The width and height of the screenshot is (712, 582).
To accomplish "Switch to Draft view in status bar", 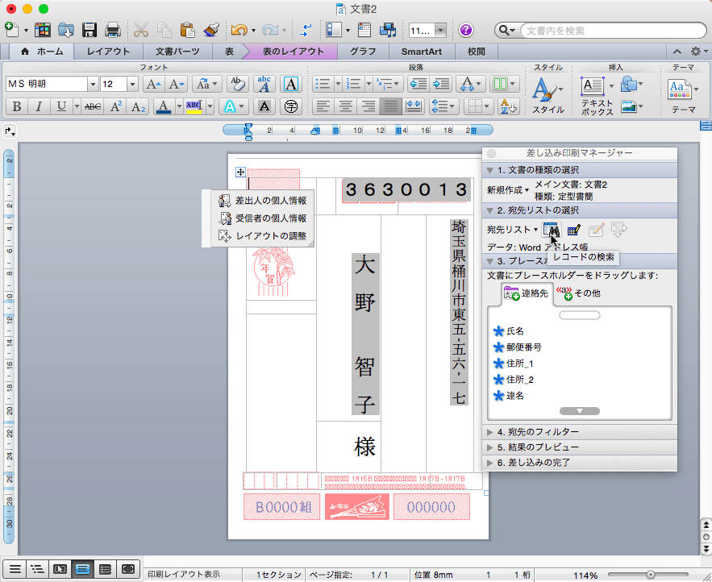I will click(15, 568).
